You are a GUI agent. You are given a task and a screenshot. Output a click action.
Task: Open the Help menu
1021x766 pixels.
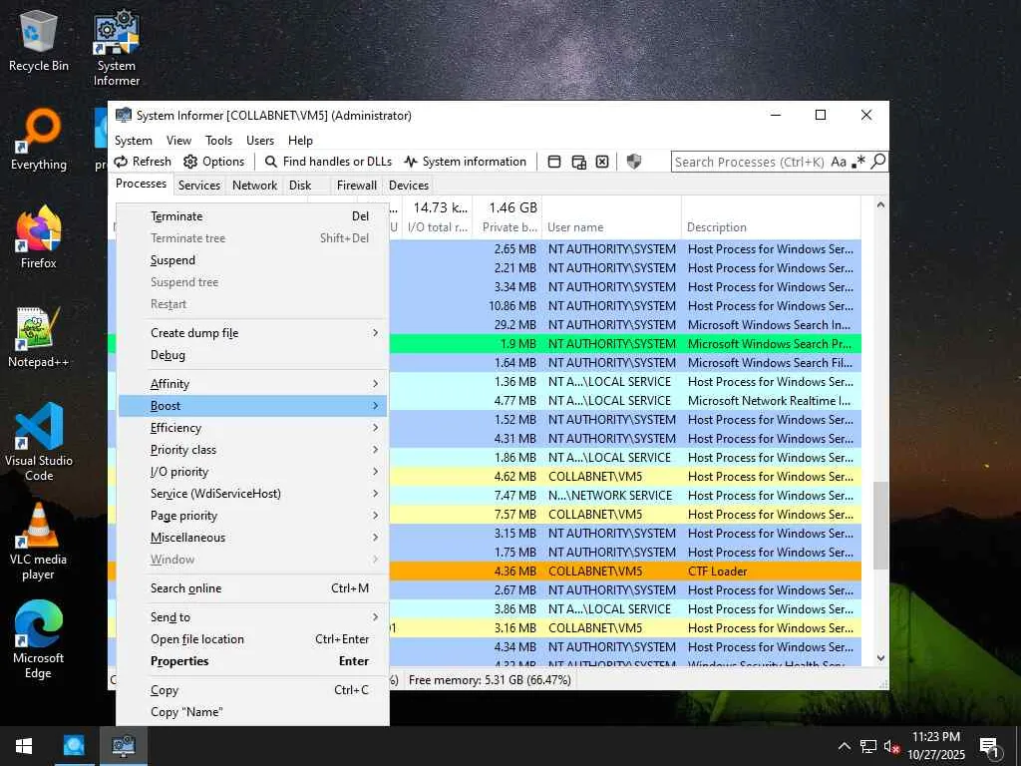(x=300, y=141)
